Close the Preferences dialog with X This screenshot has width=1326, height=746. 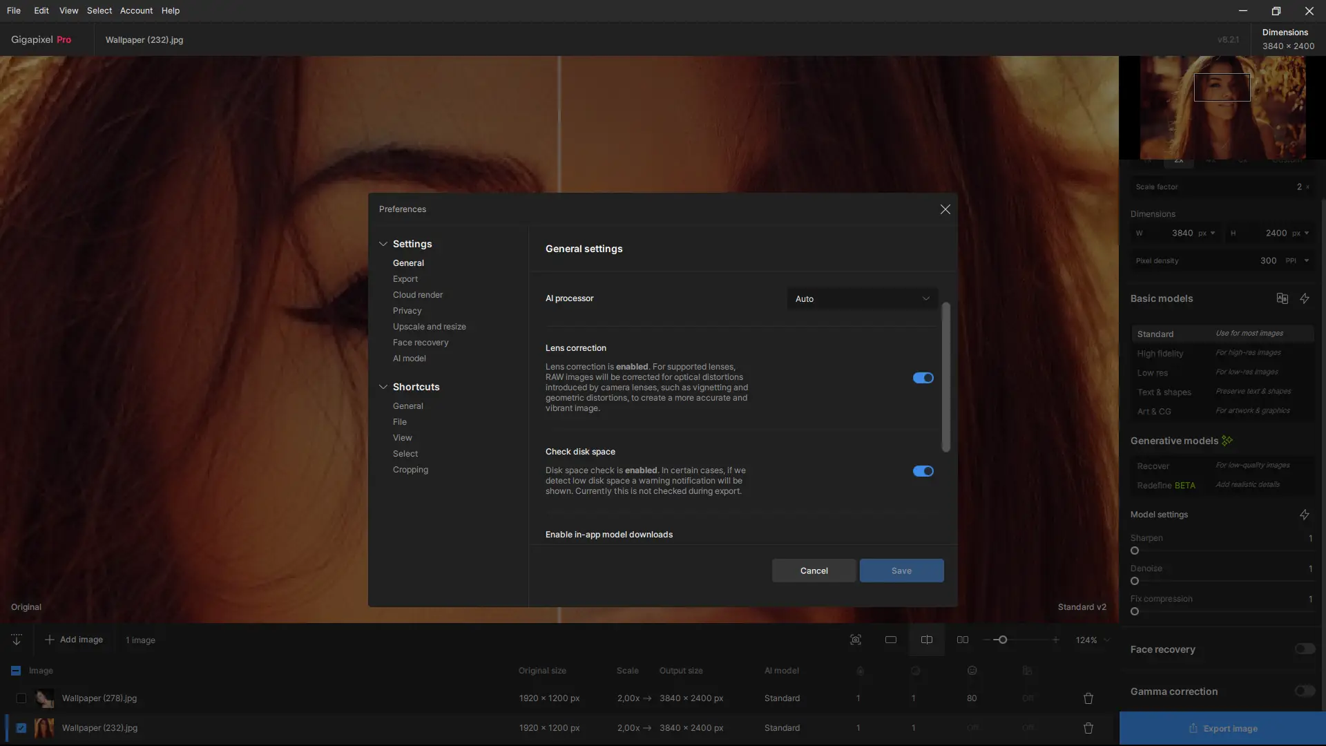[945, 209]
